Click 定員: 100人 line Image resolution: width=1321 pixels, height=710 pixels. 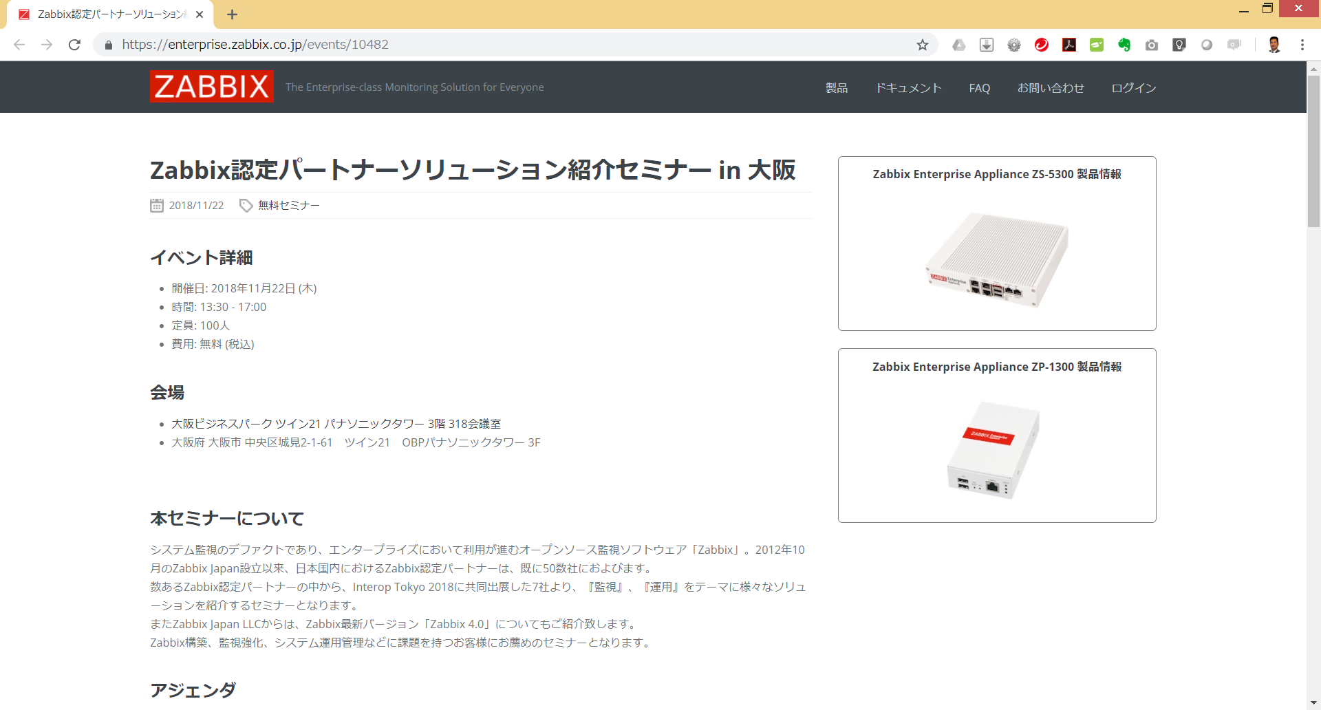click(201, 325)
